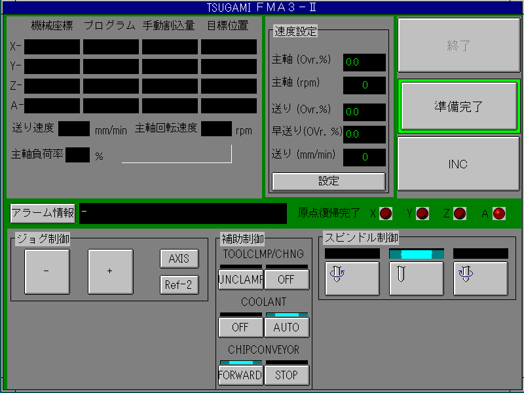
Task: Click the cyan indicator above spindle stop
Action: tap(417, 254)
